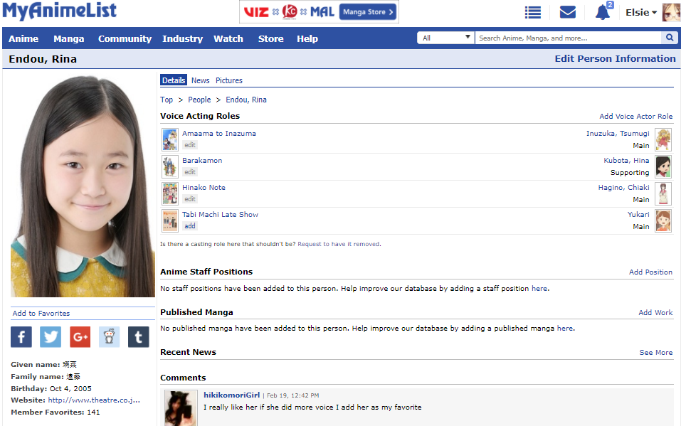Open the Anime navigation menu
The width and height of the screenshot is (686, 426).
click(23, 38)
